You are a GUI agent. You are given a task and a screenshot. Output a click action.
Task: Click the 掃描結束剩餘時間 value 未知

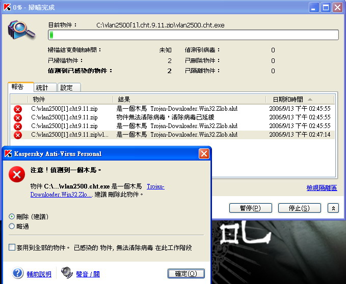click(x=165, y=50)
